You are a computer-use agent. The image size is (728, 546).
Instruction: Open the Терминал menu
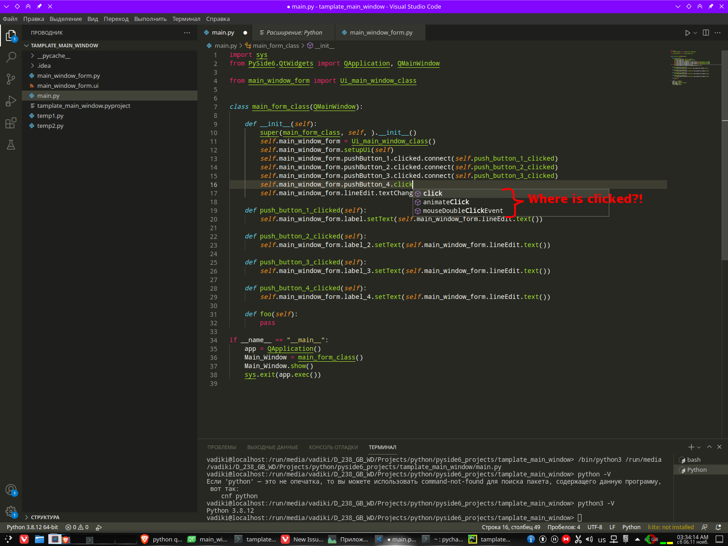pyautogui.click(x=187, y=19)
